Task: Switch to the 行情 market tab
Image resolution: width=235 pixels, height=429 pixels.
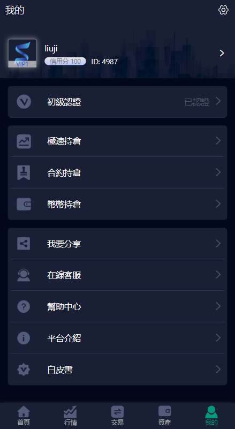Action: click(x=71, y=416)
